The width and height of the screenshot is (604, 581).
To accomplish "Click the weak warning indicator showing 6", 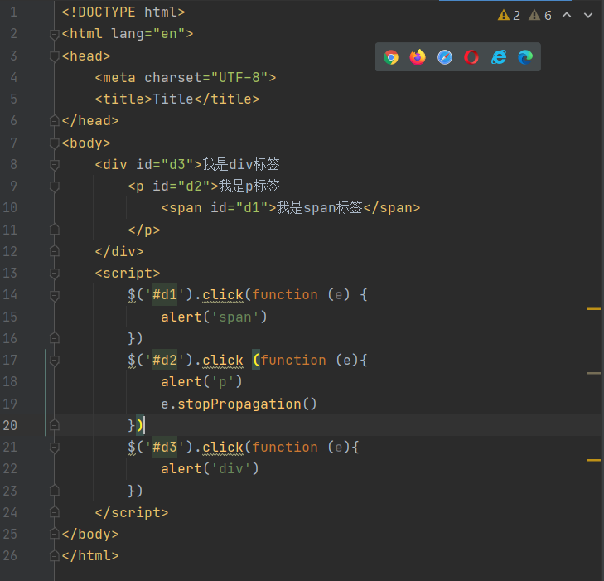I will tap(540, 15).
